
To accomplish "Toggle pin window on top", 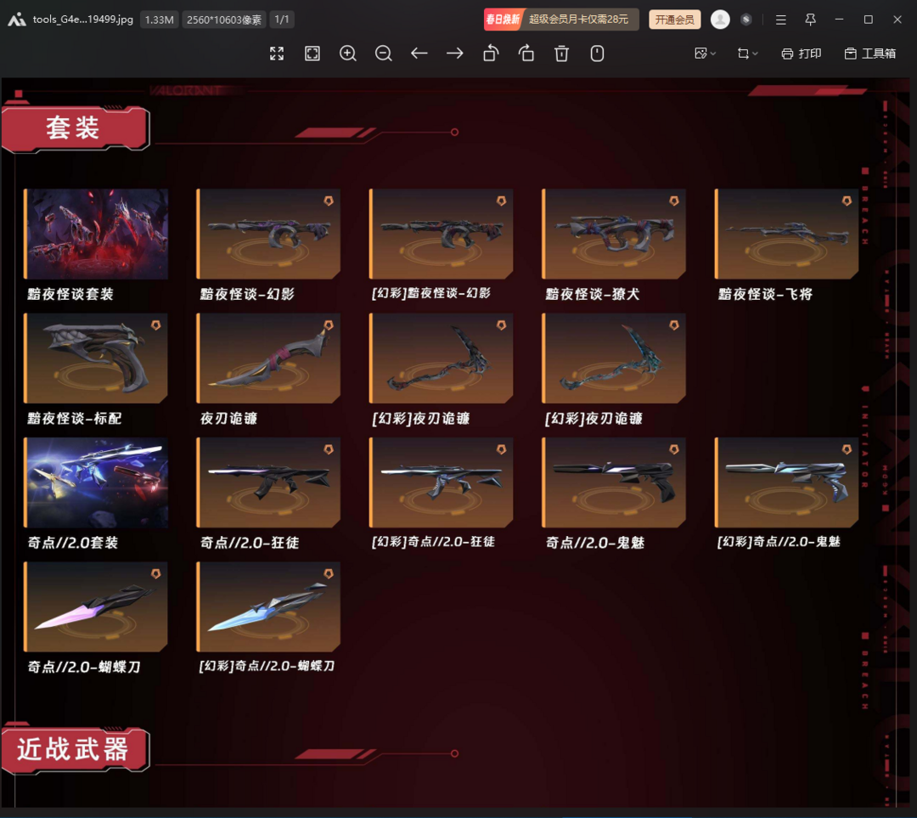I will [811, 20].
